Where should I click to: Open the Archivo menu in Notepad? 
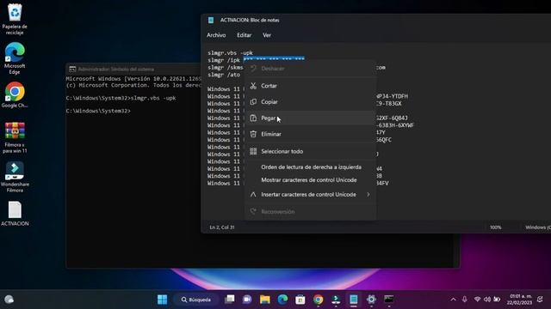216,35
